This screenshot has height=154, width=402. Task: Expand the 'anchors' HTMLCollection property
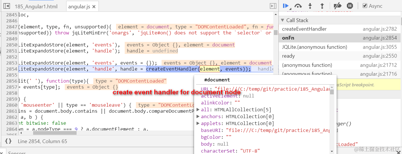[x=198, y=116]
